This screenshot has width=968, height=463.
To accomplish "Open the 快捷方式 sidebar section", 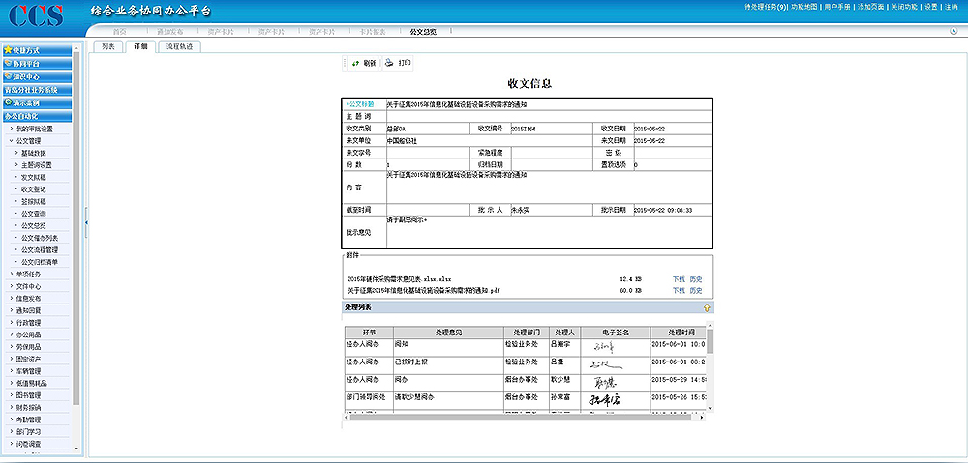I will 37,50.
